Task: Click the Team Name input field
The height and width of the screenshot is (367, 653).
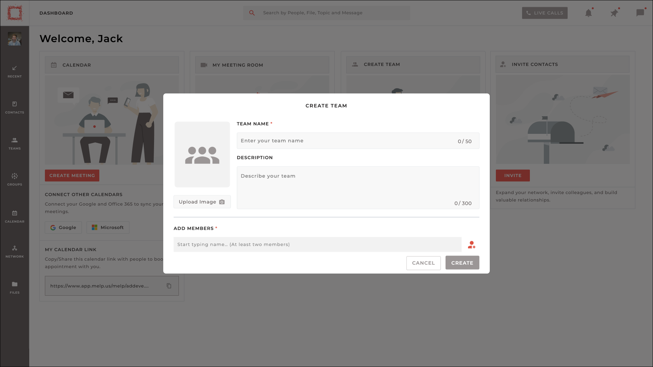Action: coord(358,141)
